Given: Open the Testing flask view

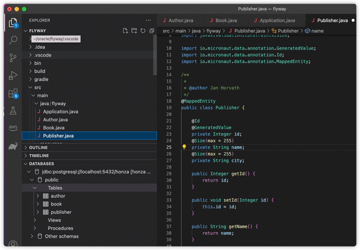Looking at the screenshot, I should pyautogui.click(x=13, y=111).
